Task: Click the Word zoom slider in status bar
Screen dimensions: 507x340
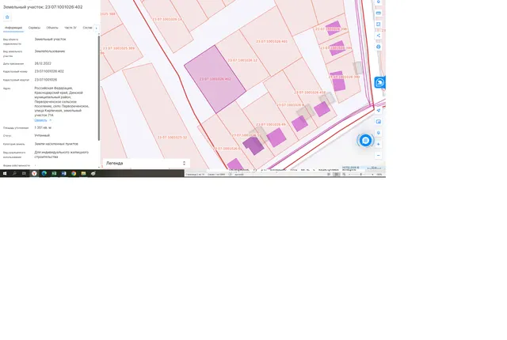Action: [x=361, y=175]
